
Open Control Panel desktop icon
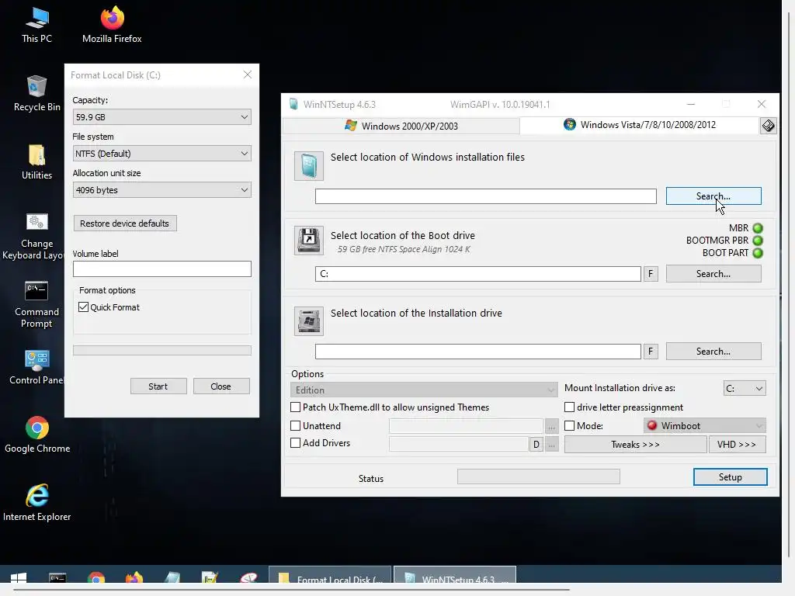point(36,367)
